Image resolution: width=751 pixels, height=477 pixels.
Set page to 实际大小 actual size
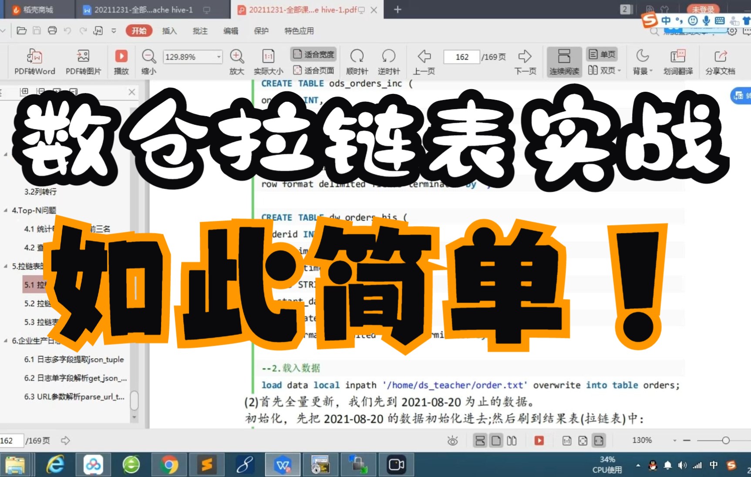(x=268, y=61)
